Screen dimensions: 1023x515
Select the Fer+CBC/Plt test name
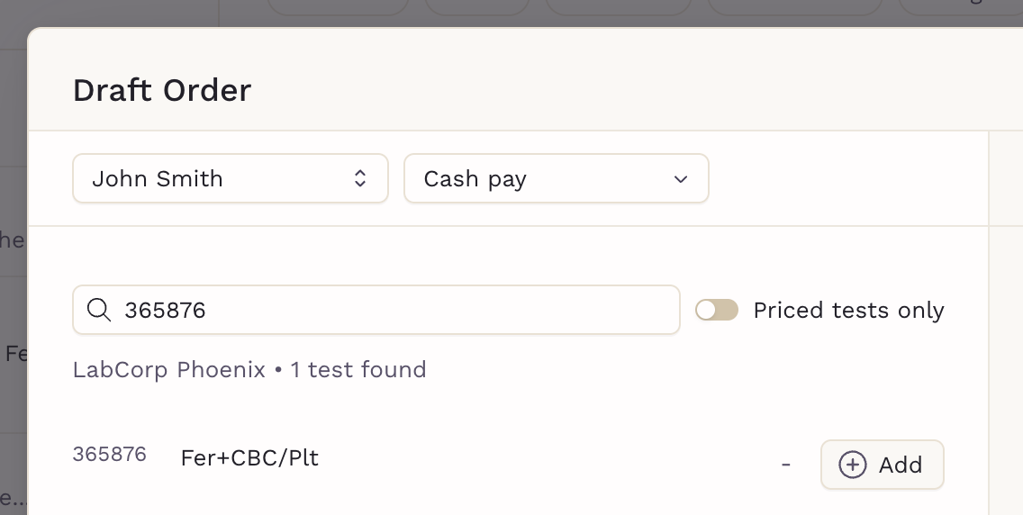[x=249, y=458]
